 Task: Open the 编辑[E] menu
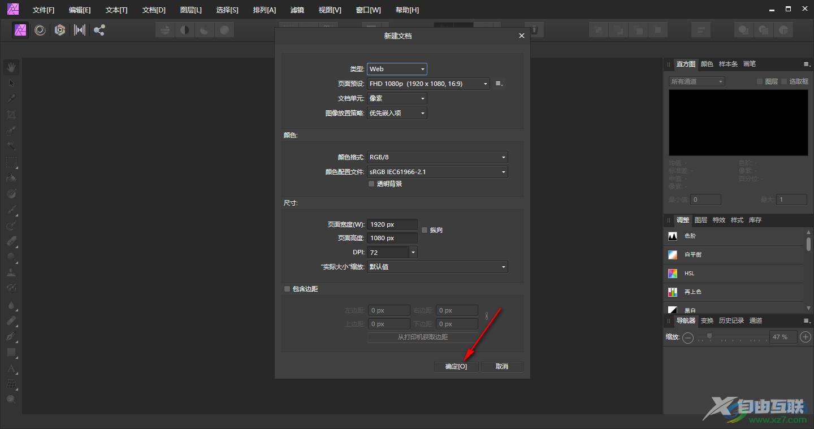[80, 10]
